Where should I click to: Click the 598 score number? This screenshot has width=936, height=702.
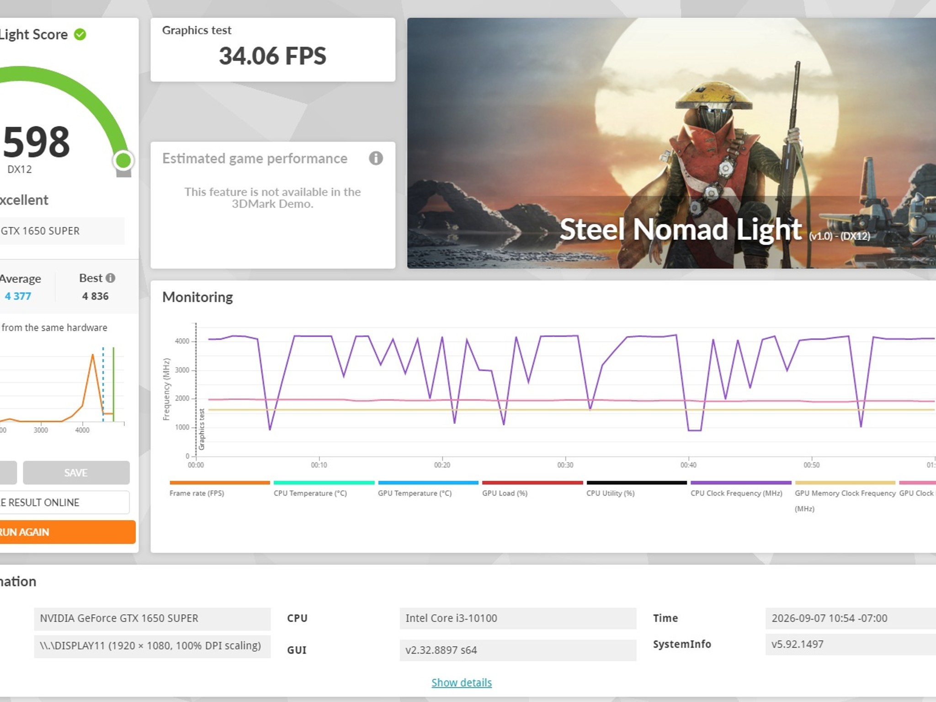(37, 142)
